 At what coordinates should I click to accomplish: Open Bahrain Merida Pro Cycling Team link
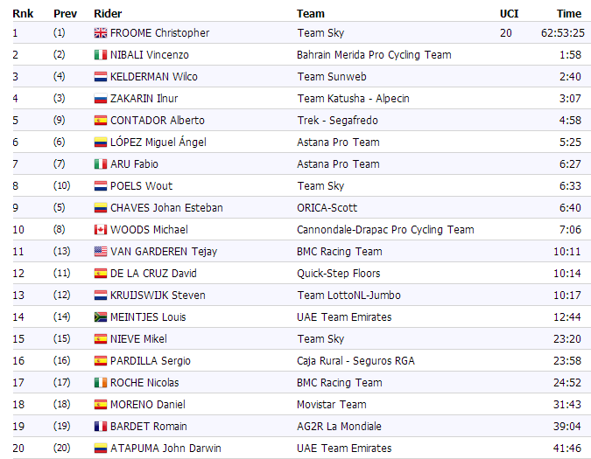click(x=374, y=55)
